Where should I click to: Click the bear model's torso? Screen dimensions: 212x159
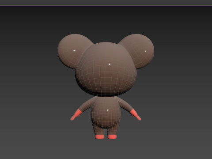coord(106,113)
